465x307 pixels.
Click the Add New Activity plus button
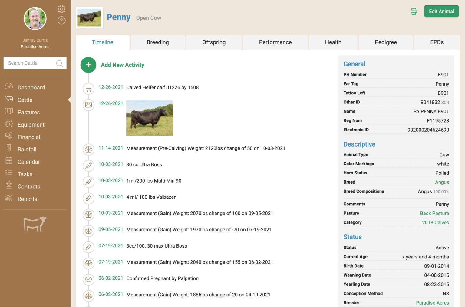coord(88,65)
